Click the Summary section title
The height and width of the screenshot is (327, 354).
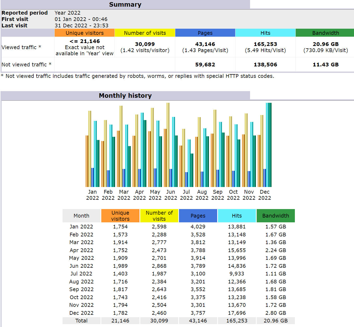125,5
